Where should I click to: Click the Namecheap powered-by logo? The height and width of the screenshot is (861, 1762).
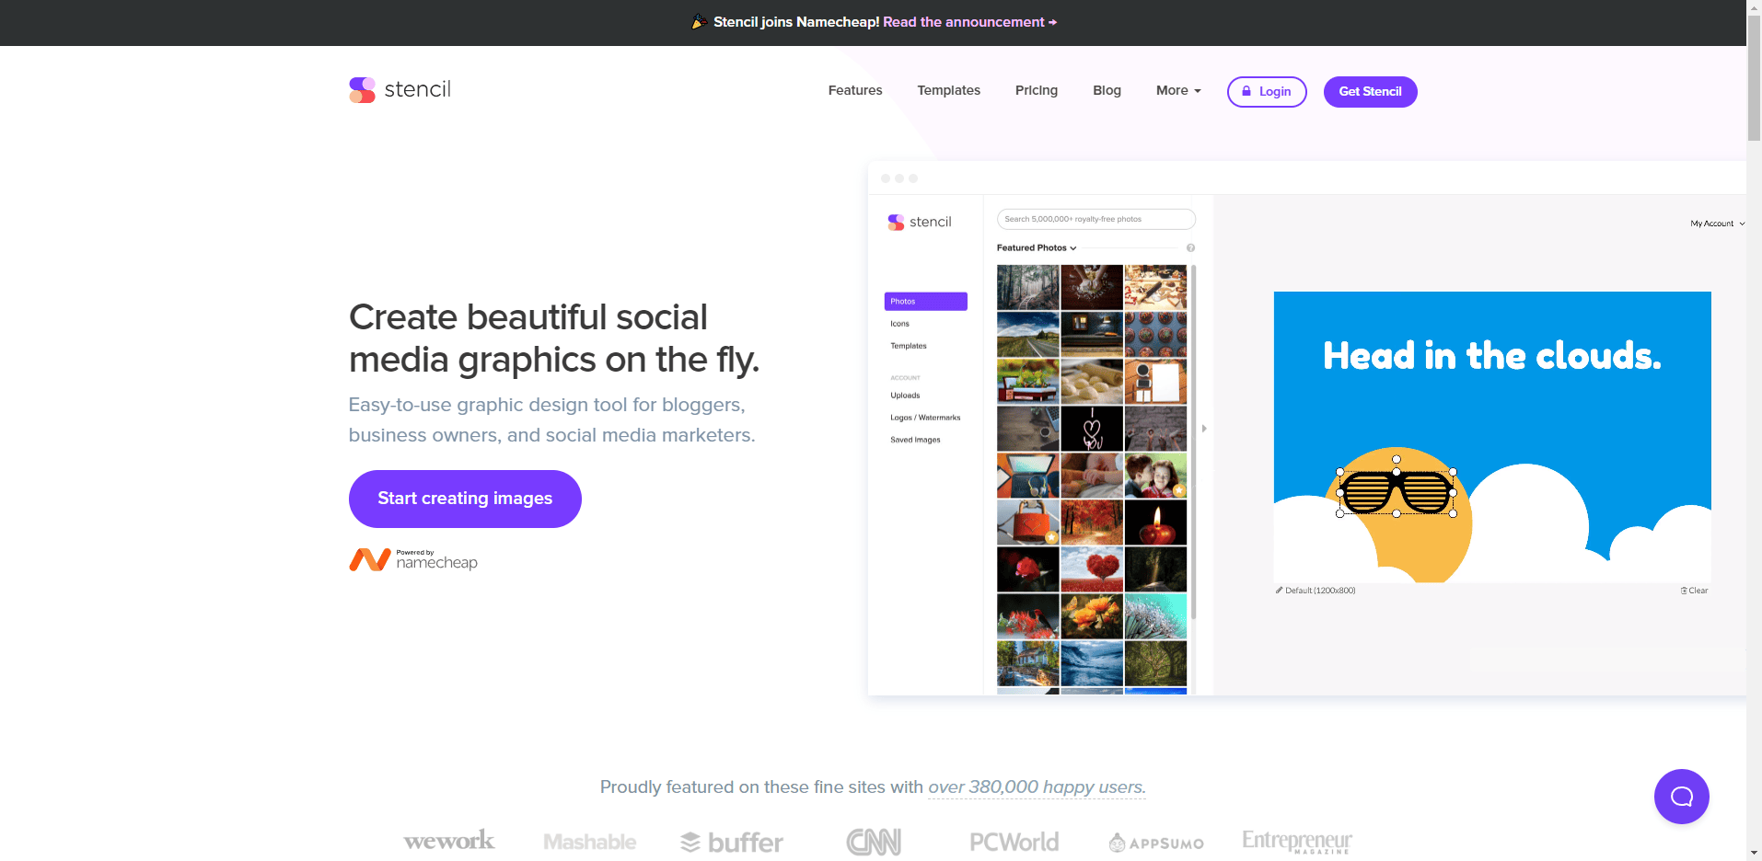(x=413, y=560)
